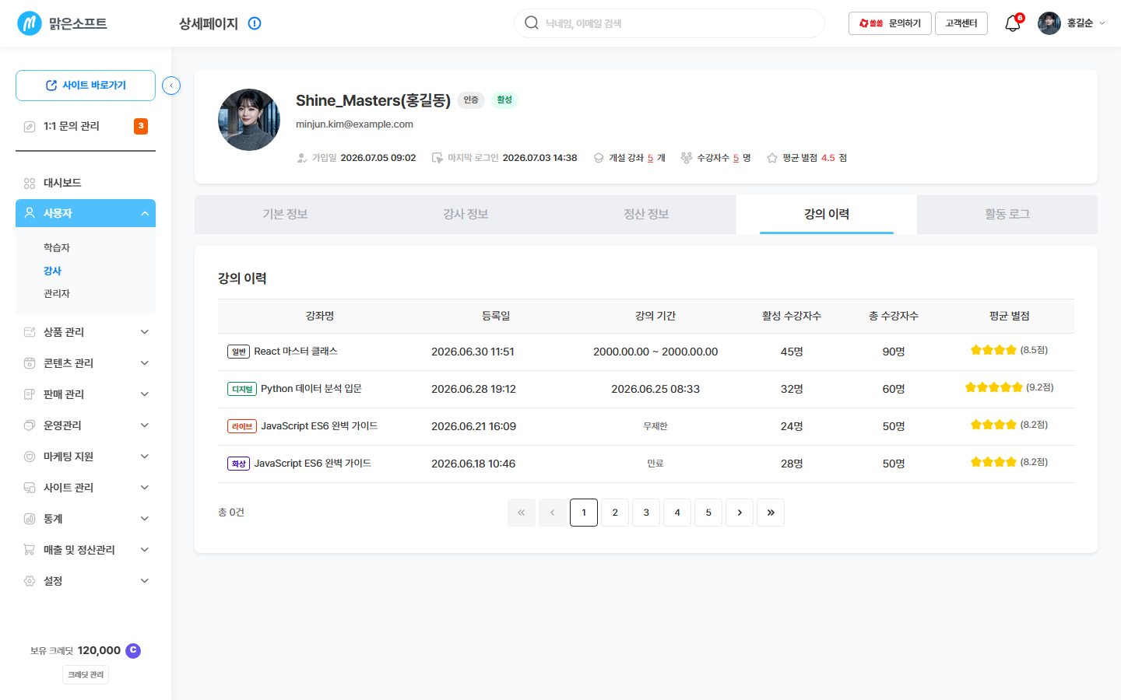Screen dimensions: 1121x700
Task: Expand the 운영관리 menu chevron
Action: [x=145, y=425]
